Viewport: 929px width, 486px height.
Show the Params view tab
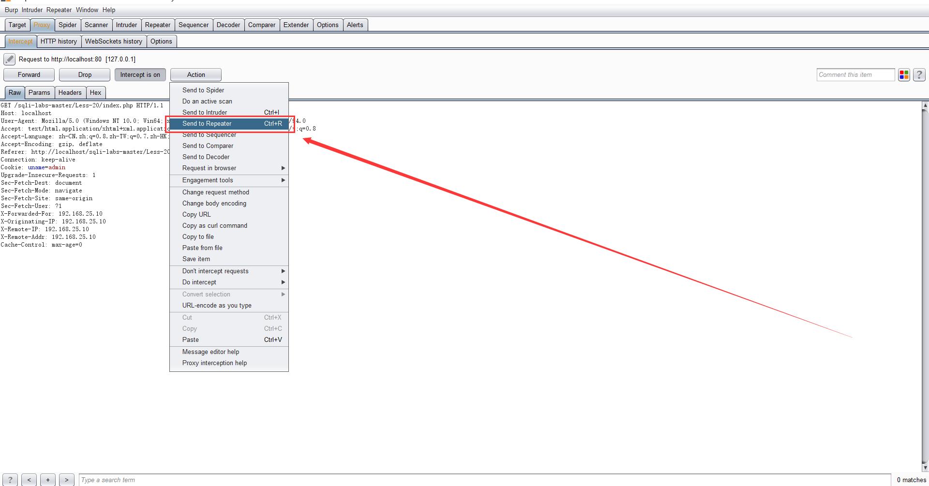[x=39, y=93]
